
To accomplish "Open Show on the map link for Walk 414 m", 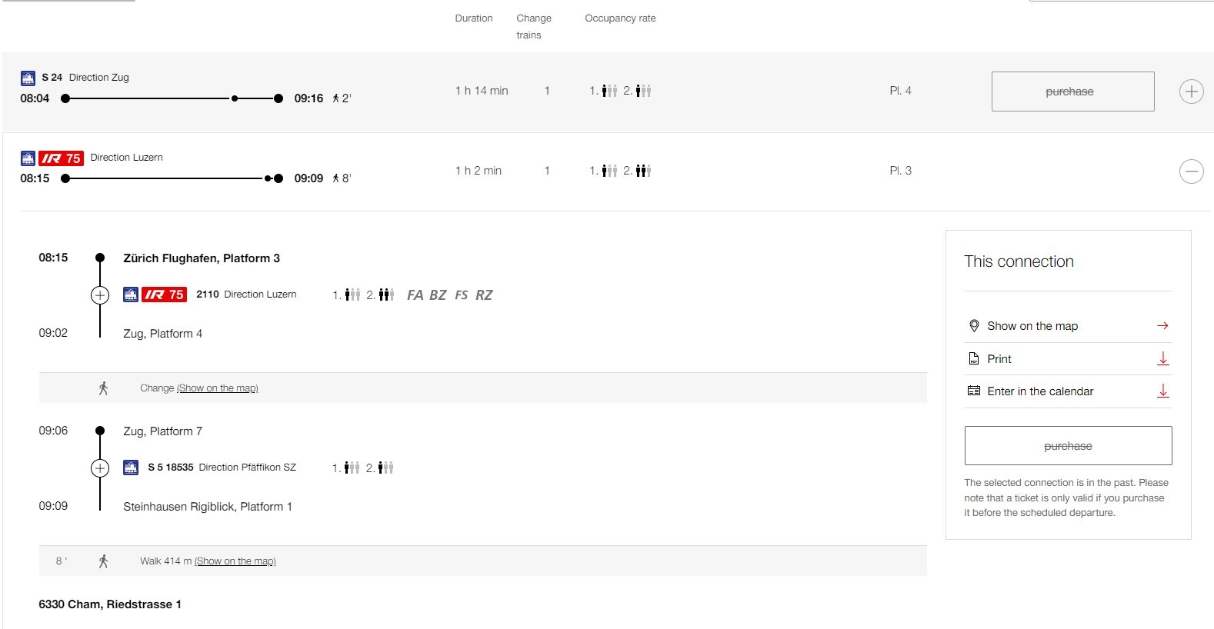I will [x=235, y=561].
